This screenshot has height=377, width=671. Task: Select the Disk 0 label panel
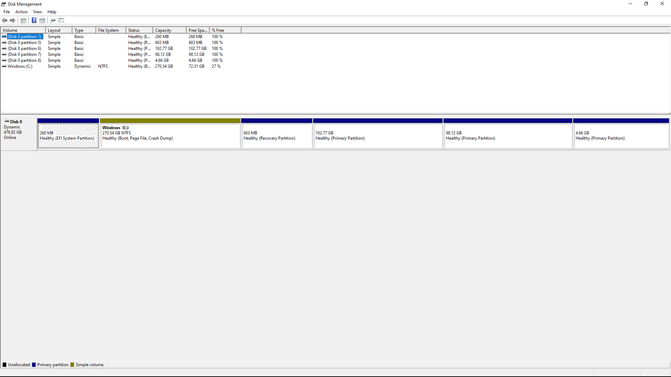tap(19, 133)
